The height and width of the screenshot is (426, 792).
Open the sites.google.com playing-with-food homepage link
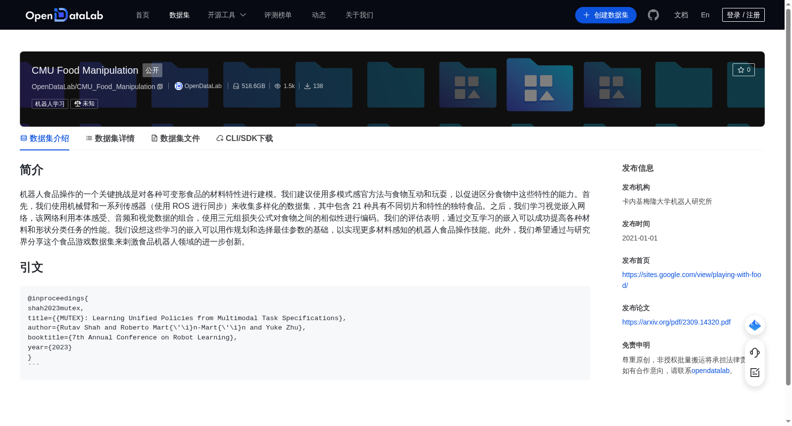click(692, 280)
